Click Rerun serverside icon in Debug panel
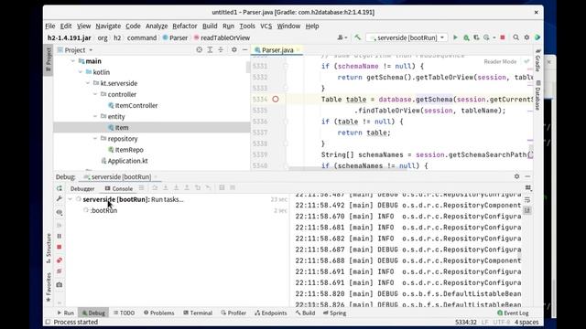The width and height of the screenshot is (586, 329). (59, 188)
